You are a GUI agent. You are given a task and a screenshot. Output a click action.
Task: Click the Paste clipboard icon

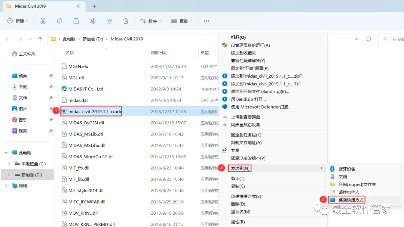point(76,21)
